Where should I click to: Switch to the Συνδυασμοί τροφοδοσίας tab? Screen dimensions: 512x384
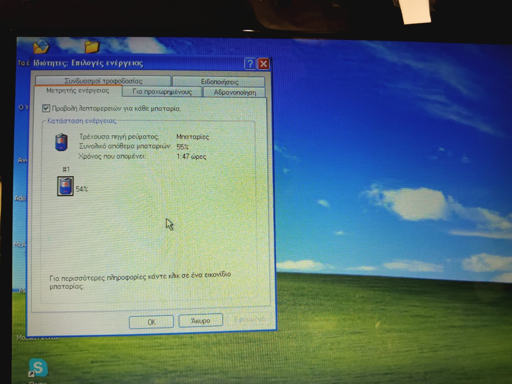coord(103,81)
